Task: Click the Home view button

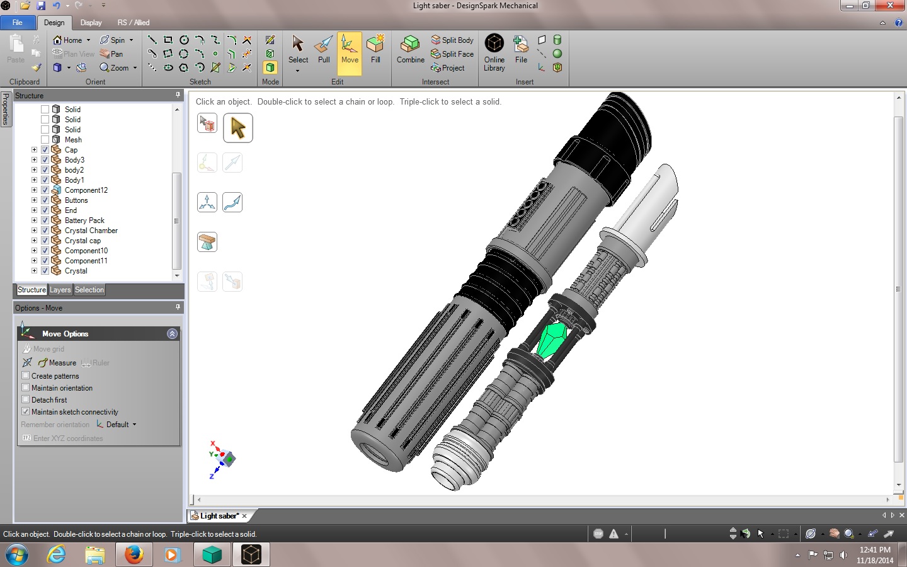Action: (67, 40)
